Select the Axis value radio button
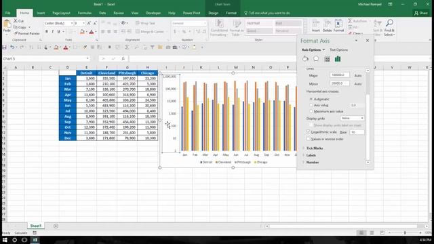434x244 pixels. (x=311, y=105)
